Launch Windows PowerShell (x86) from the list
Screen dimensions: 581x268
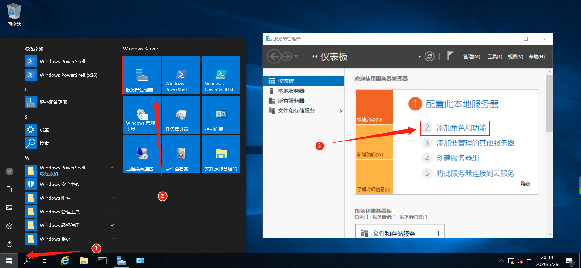[x=70, y=75]
